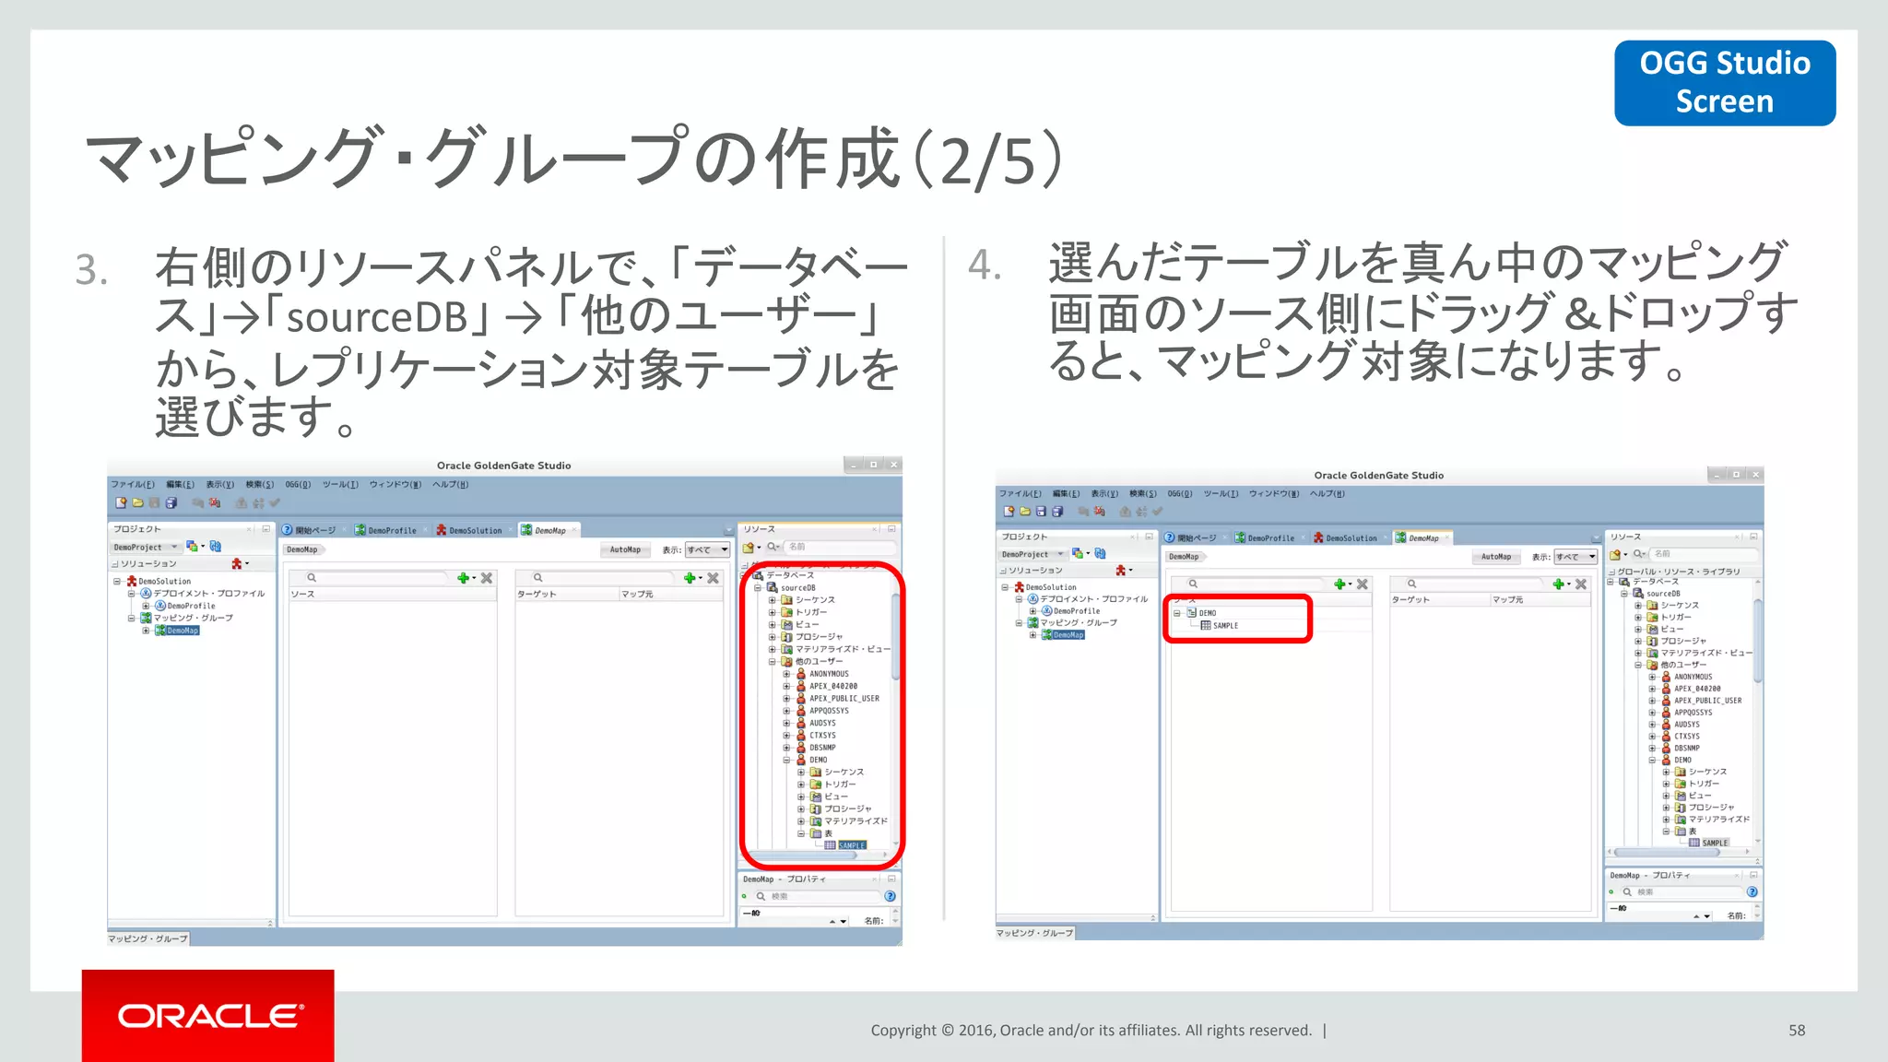Viewport: 1888px width, 1062px height.
Task: Collapse DEMO node in step 4 source list
Action: coord(1177,613)
